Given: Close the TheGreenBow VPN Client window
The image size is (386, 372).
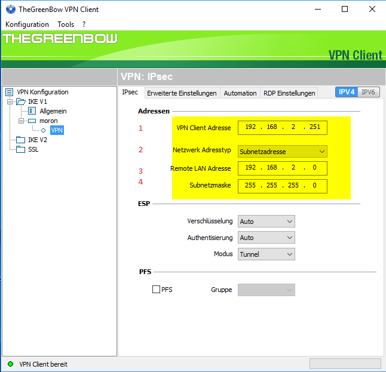Looking at the screenshot, I should tap(372, 9).
